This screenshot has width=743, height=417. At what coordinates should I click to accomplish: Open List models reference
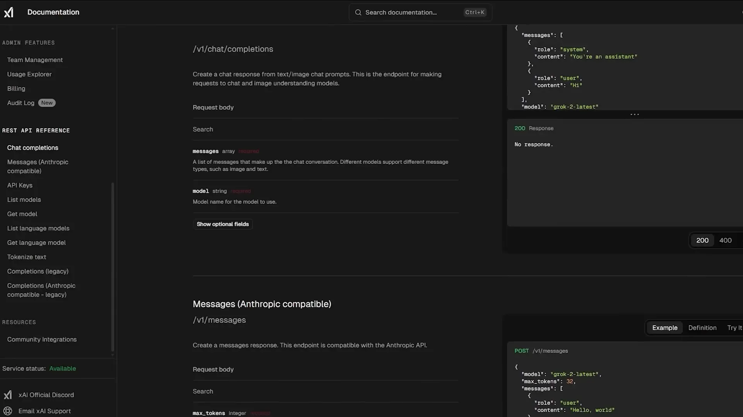pyautogui.click(x=24, y=200)
